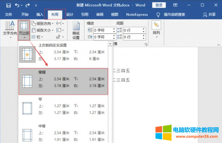
Task: Select the 窄 narrow margin preset
Action: pyautogui.click(x=63, y=108)
